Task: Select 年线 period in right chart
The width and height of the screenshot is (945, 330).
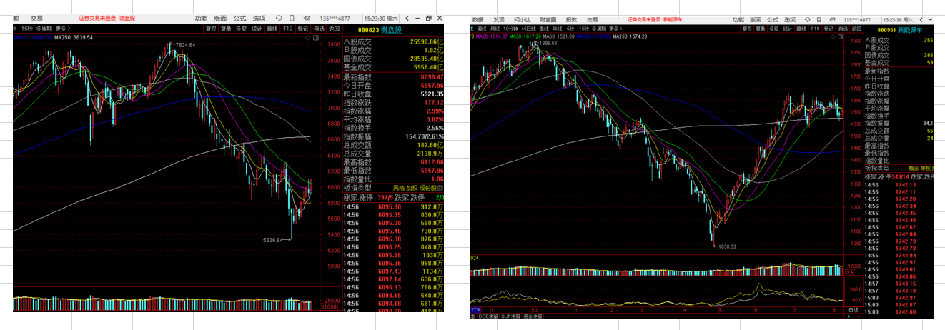Action: coord(558,29)
